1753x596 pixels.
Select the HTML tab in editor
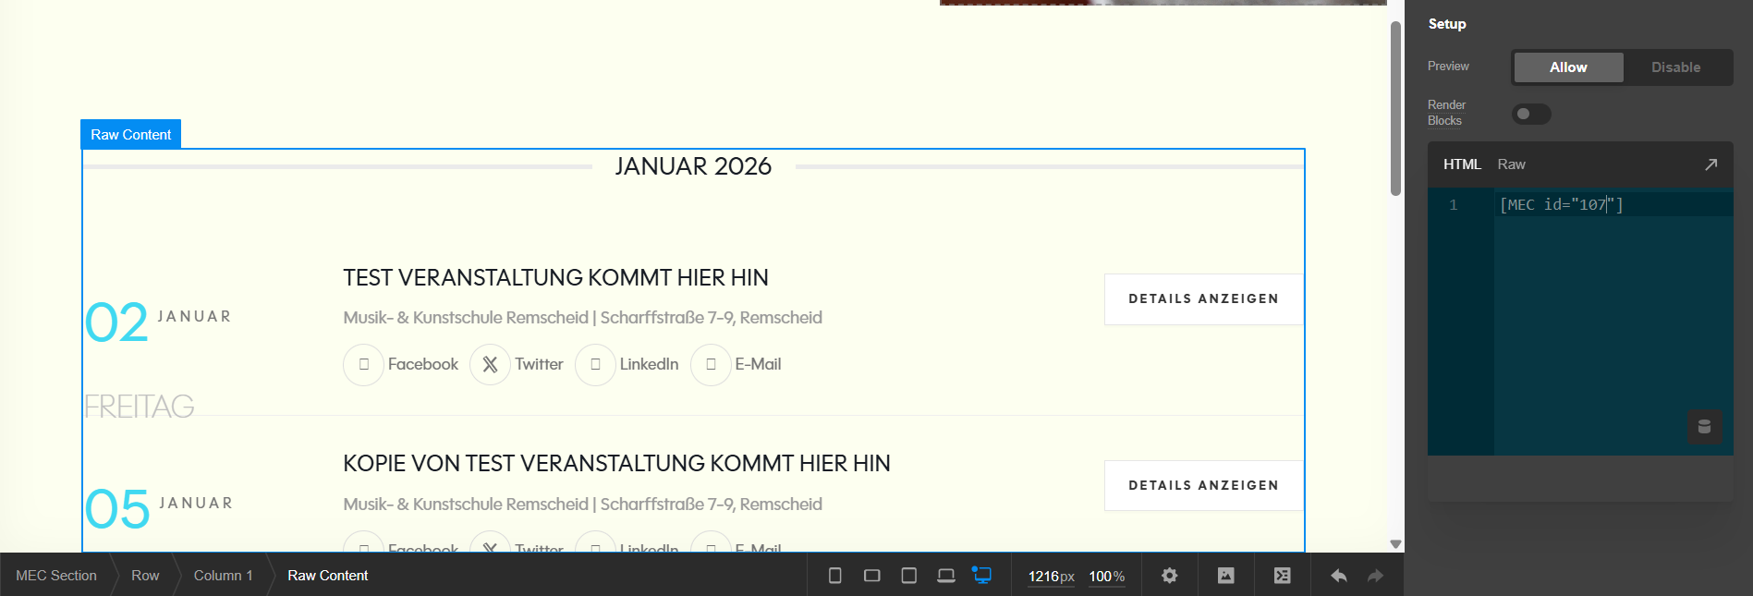click(1461, 164)
